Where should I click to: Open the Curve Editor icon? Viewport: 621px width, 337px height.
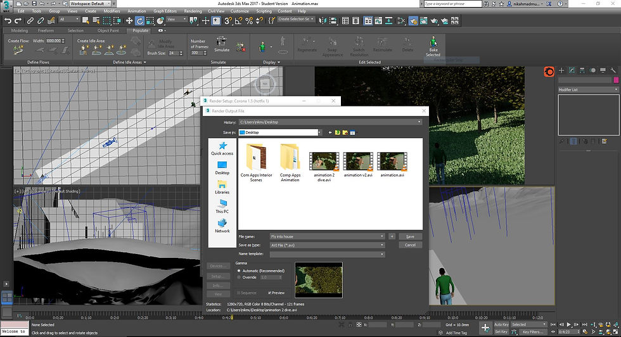[x=378, y=21]
